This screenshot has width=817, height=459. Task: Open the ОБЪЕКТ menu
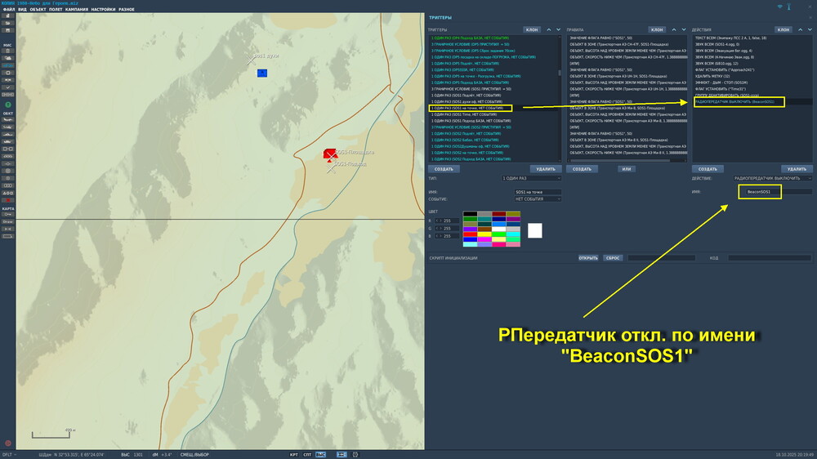coord(38,9)
